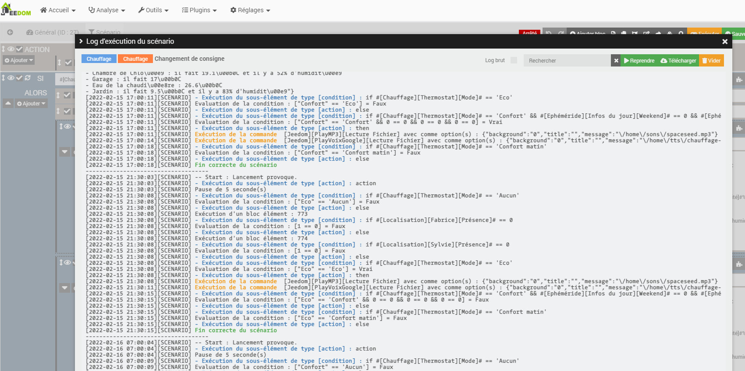
Task: Click the orange Chauffage label
Action: pos(135,59)
